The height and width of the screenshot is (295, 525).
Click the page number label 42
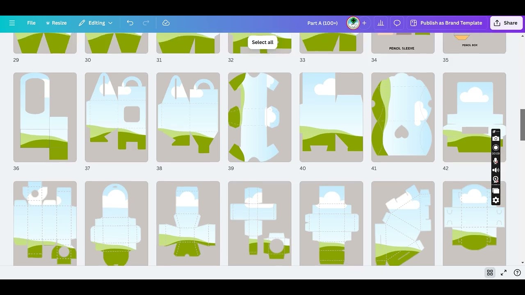click(446, 168)
